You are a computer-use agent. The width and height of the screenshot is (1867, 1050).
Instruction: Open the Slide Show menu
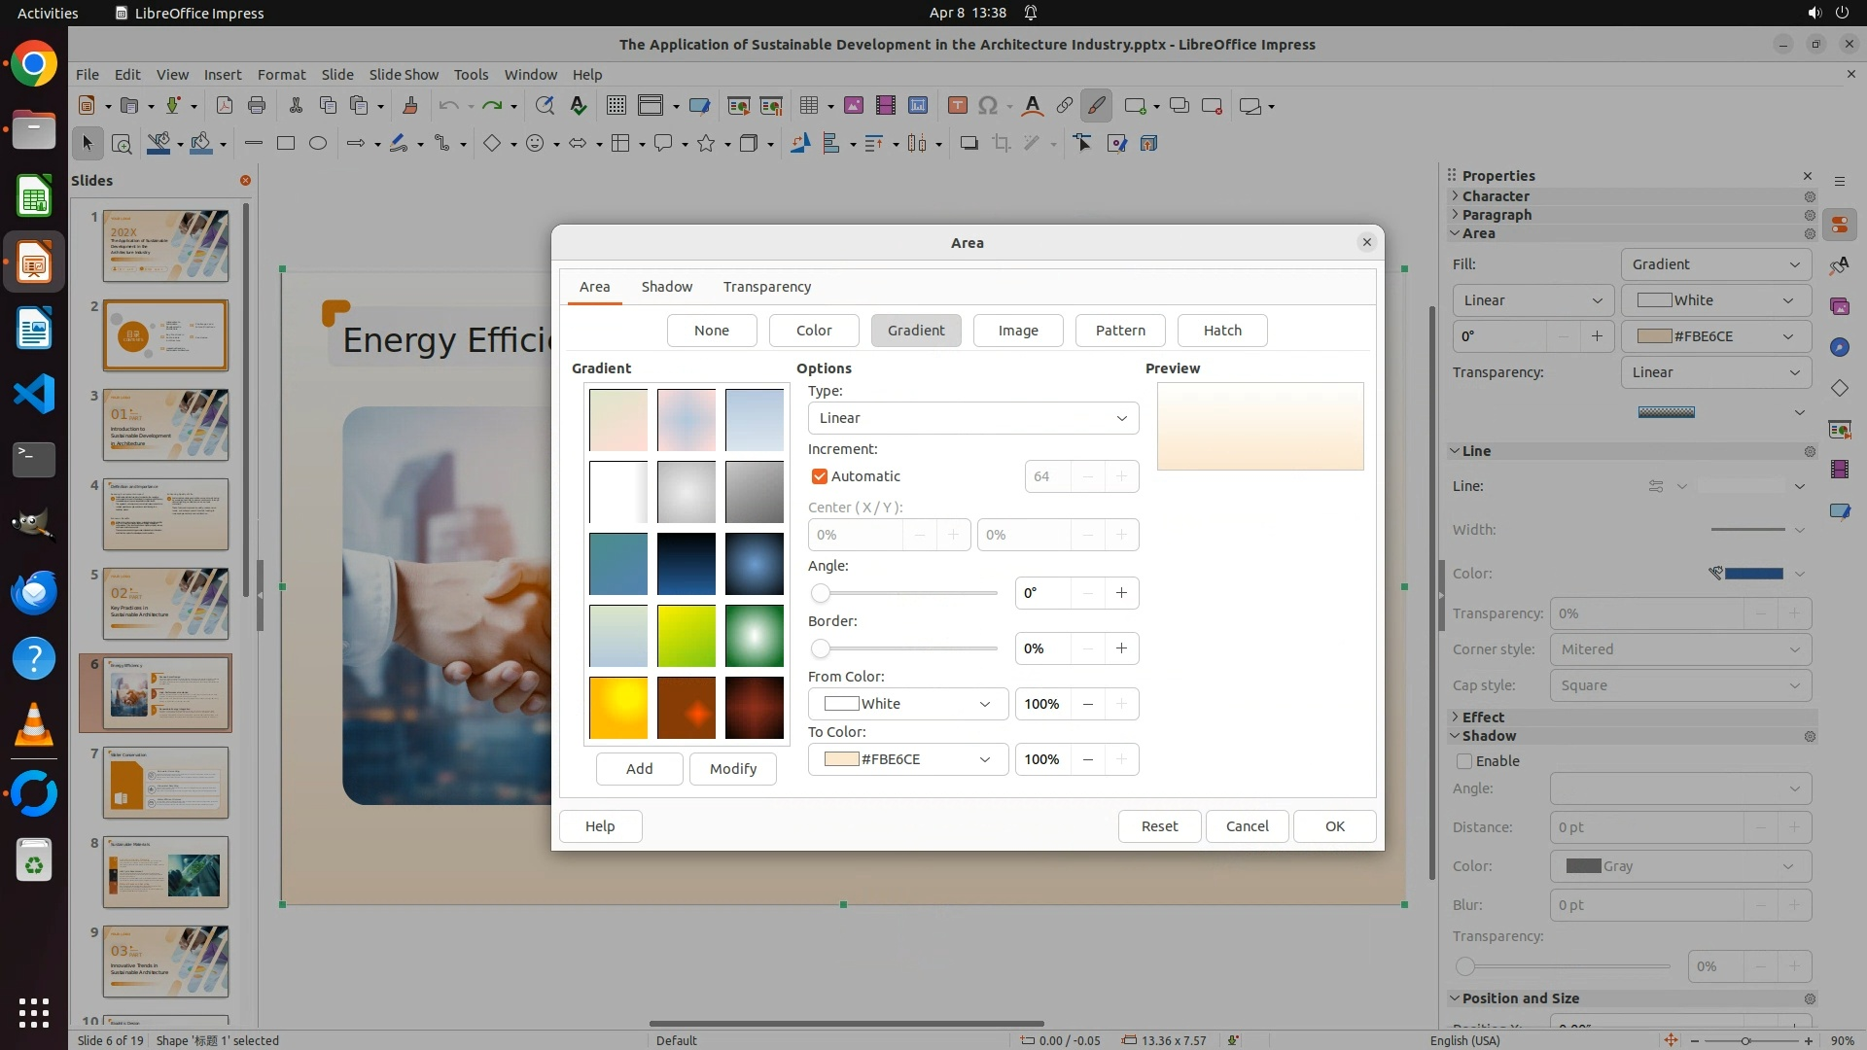point(404,74)
